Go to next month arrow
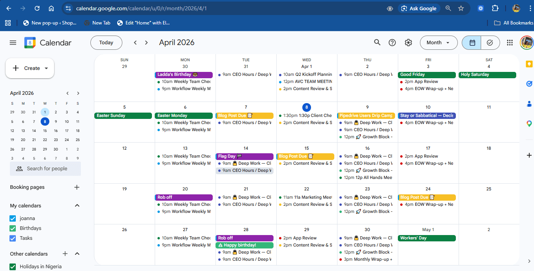Image resolution: width=534 pixels, height=271 pixels. tap(146, 43)
